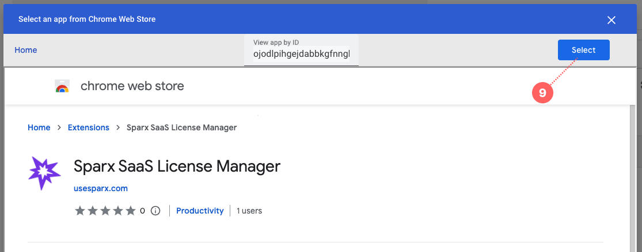The height and width of the screenshot is (252, 642).
Task: Click the Chrome Web Store rainbow logo
Action: click(x=62, y=87)
